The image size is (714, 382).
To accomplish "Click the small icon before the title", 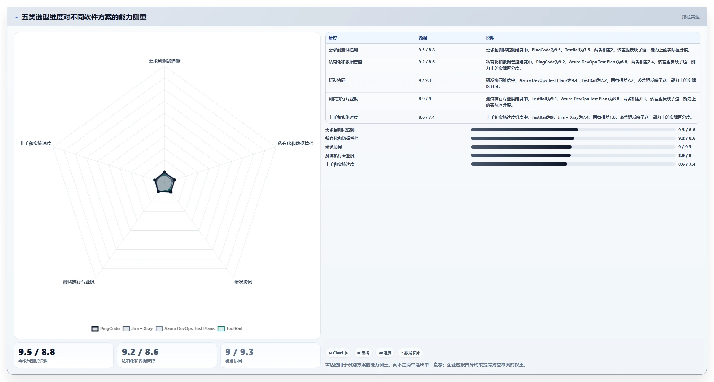I will pos(16,17).
